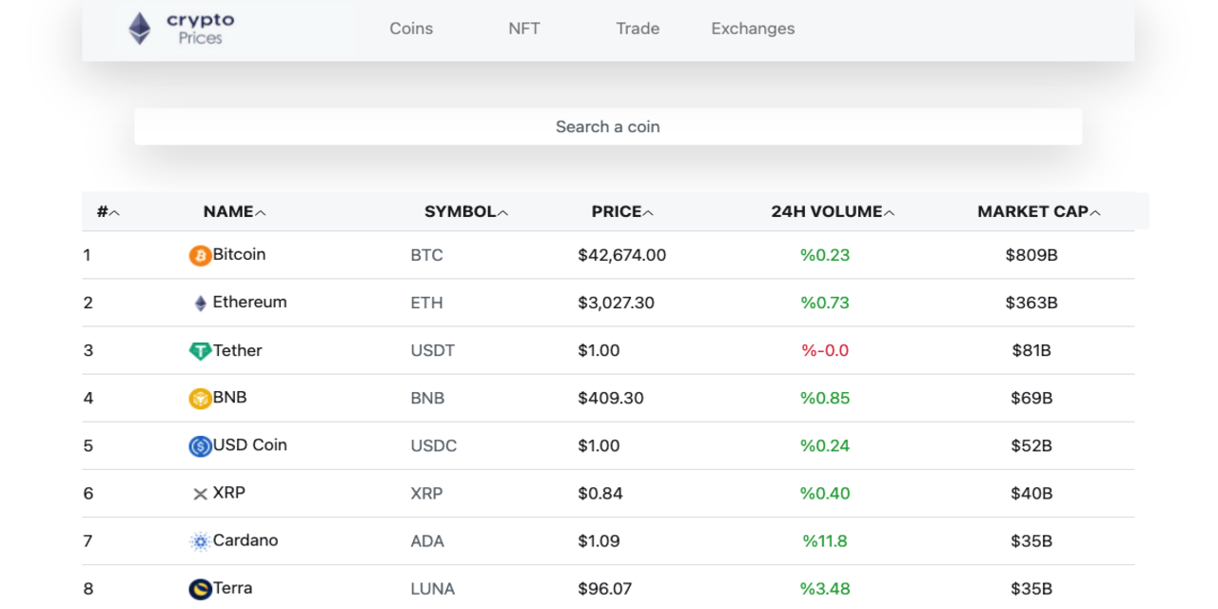Click the $69B market cap value
This screenshot has width=1218, height=609.
click(1031, 398)
